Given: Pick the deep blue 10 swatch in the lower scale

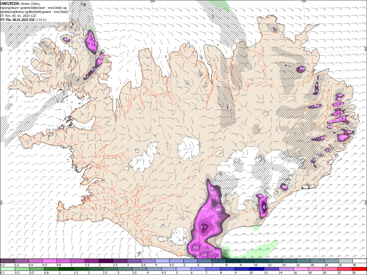Looking at the screenshot, I should [256, 269].
